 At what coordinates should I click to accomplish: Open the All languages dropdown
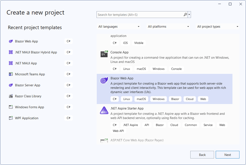pyautogui.click(x=119, y=26)
